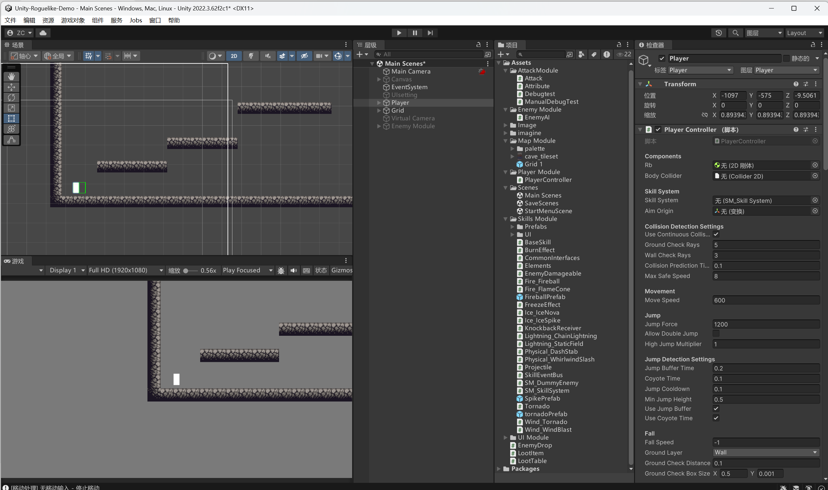Open the Ground Layer dropdown

click(765, 452)
